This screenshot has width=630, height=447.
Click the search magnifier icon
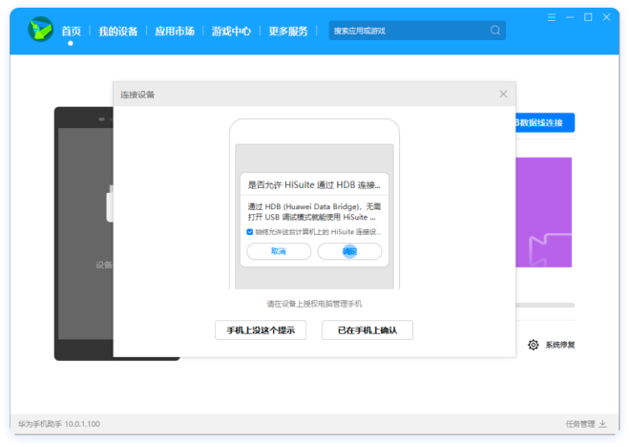point(494,31)
